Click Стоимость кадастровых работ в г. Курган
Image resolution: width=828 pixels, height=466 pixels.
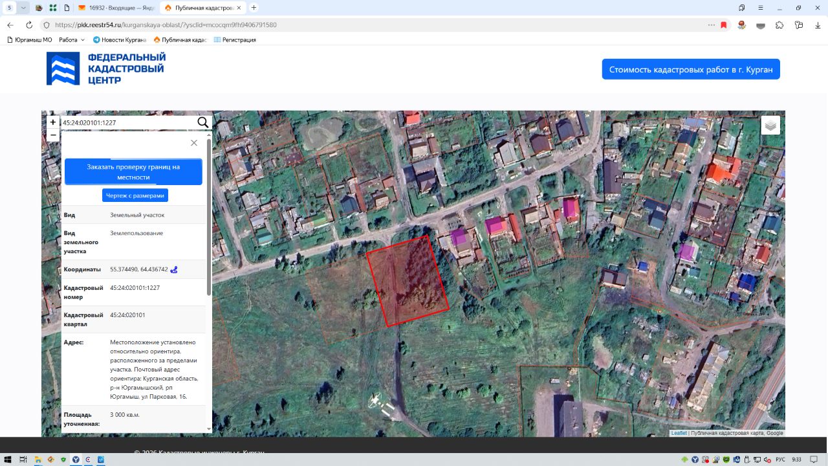click(x=690, y=69)
